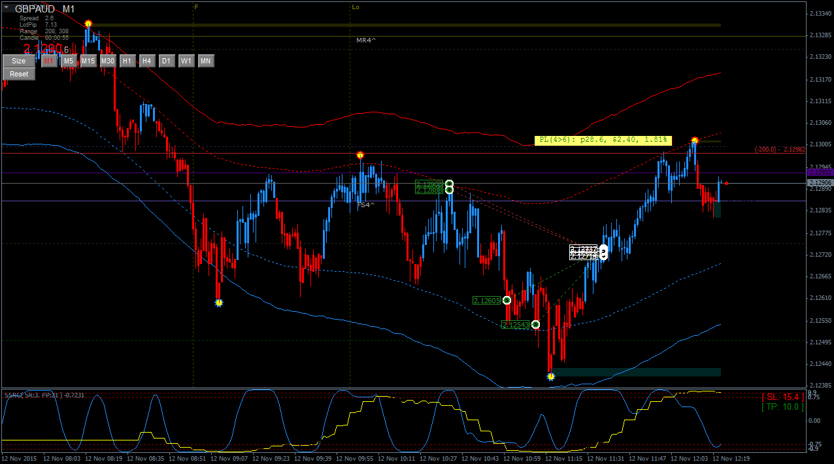Click the (-200.0) - 2.12982 level label

click(780, 149)
